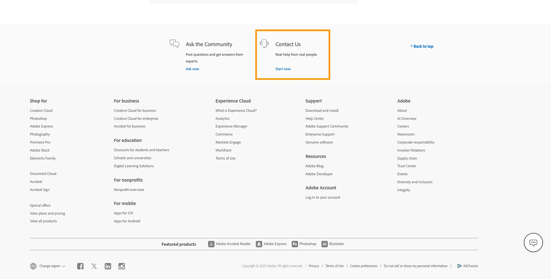This screenshot has height=279, width=551.
Task: Open Adobe Developer link
Action: (x=319, y=174)
